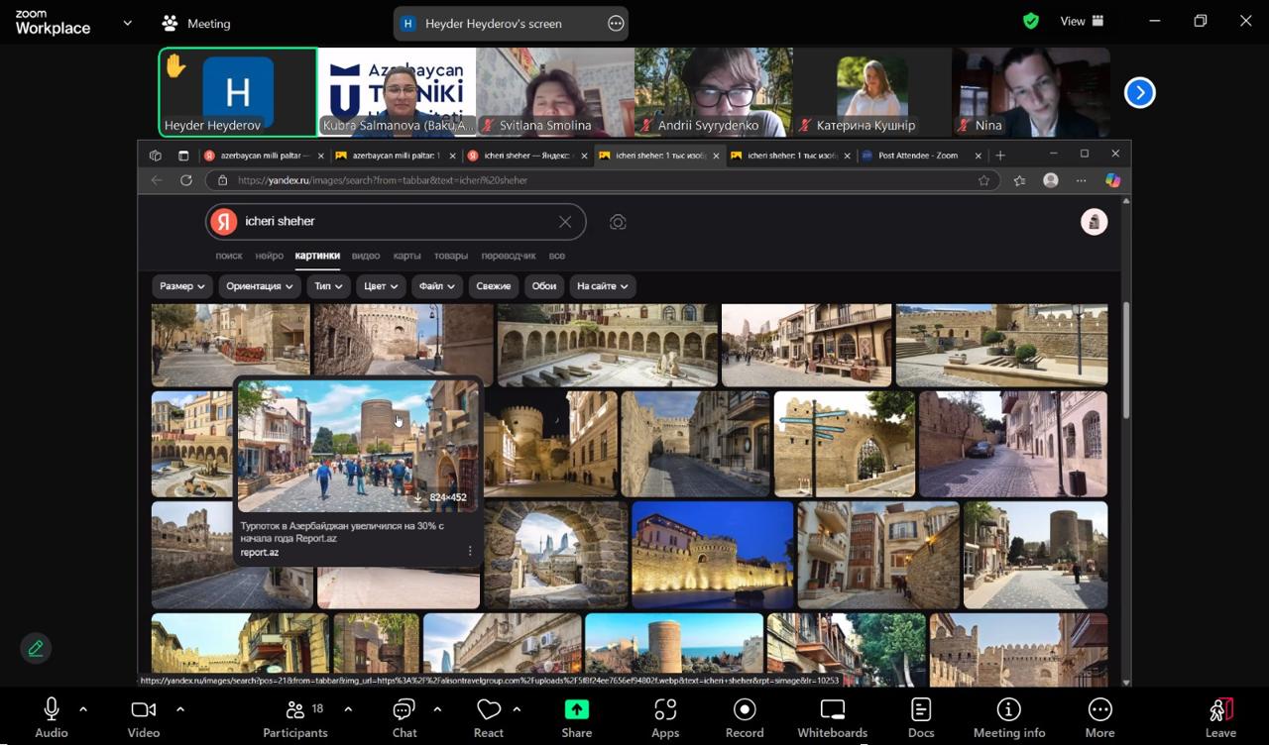Show next participants with blue arrow
This screenshot has height=745, width=1269.
[1140, 92]
